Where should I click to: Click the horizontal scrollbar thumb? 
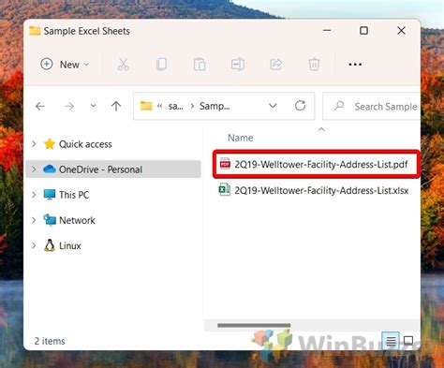[x=254, y=325]
